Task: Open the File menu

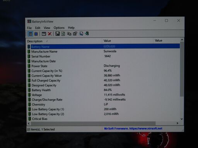Action: click(x=29, y=28)
